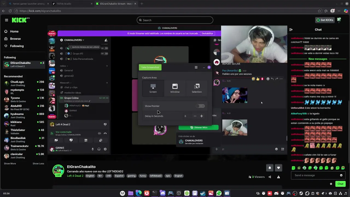The image size is (350, 197).
Task: Toggle Discord headphones deafen
Action: click(99, 149)
